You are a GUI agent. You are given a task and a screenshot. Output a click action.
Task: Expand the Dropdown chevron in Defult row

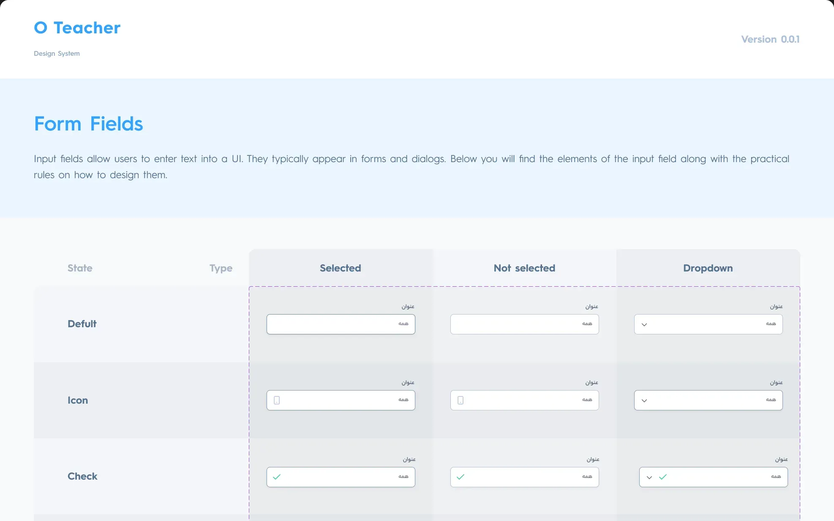pyautogui.click(x=644, y=325)
